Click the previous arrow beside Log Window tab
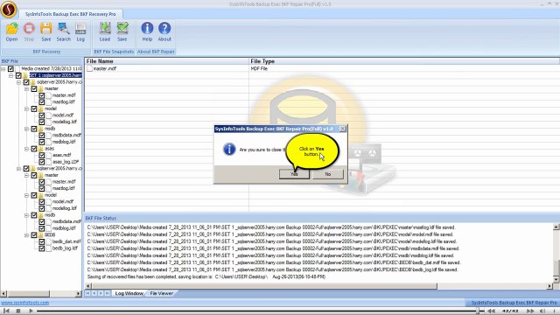 click(94, 293)
